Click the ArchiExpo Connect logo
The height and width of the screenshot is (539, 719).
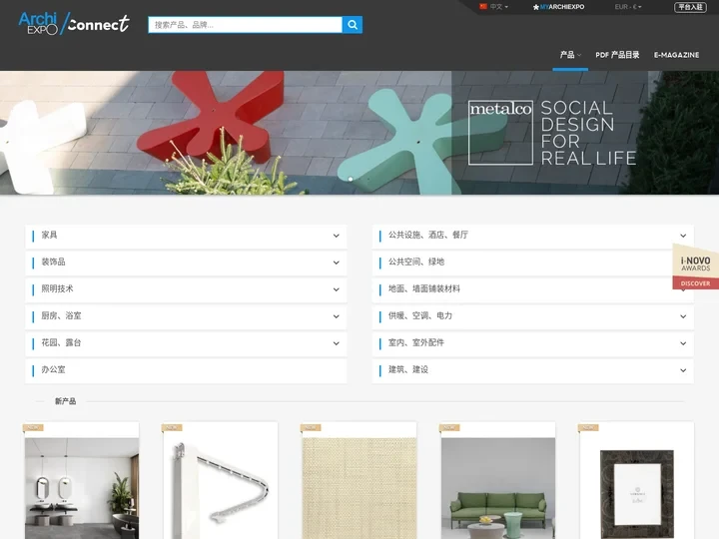point(74,23)
